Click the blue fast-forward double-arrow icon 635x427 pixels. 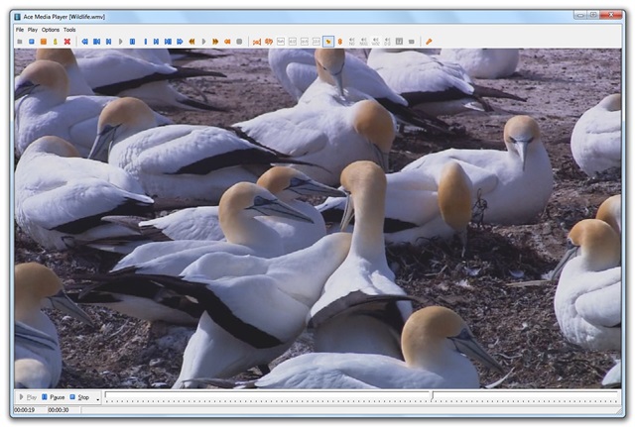point(180,42)
